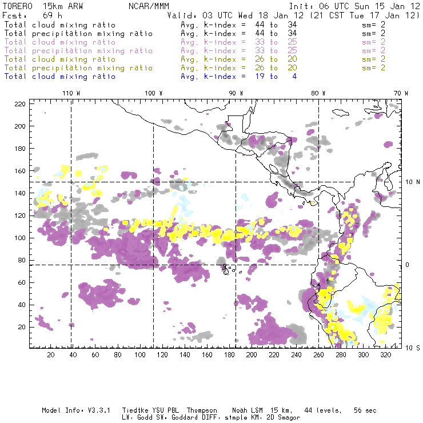Click y-axis tick label '140'
The height and width of the screenshot is (423, 423).
[20, 193]
